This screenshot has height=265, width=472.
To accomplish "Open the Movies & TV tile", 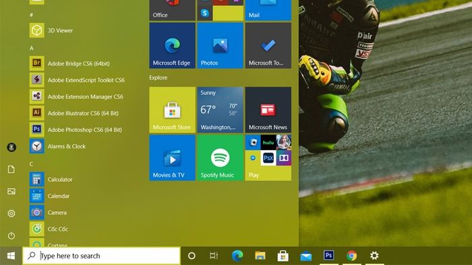I will tap(172, 157).
